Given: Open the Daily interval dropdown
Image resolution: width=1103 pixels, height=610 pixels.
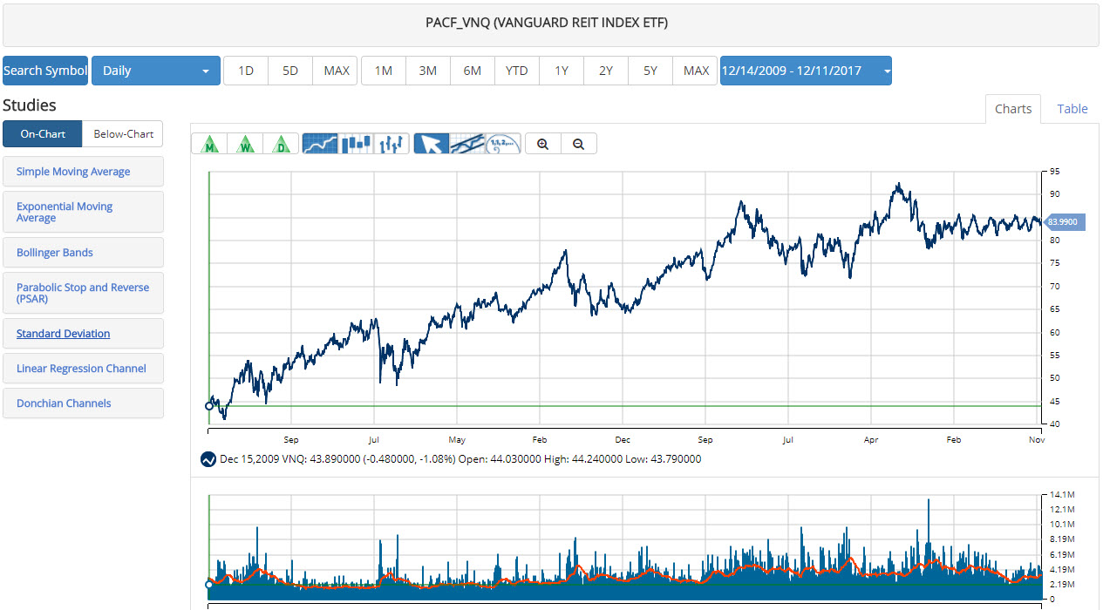Looking at the screenshot, I should click(x=156, y=71).
